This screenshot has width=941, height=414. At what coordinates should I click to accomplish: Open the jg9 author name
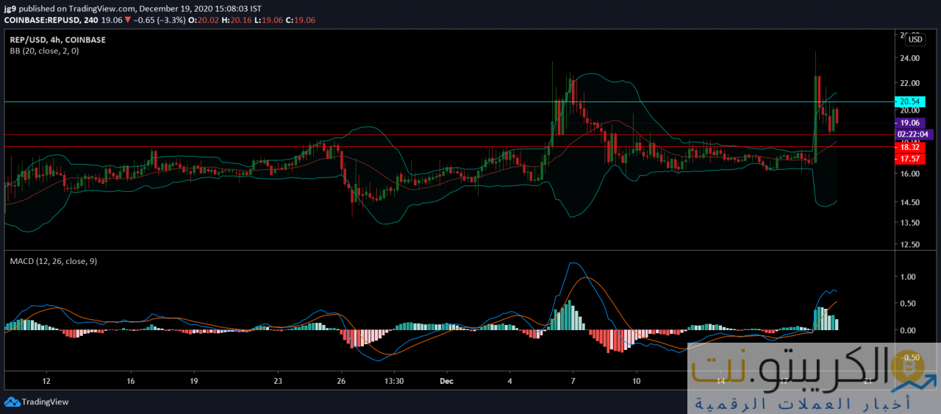click(x=10, y=8)
